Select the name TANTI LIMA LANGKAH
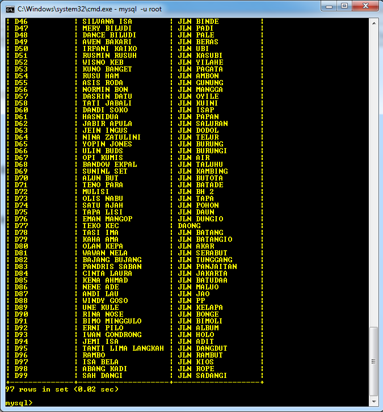 (x=123, y=350)
